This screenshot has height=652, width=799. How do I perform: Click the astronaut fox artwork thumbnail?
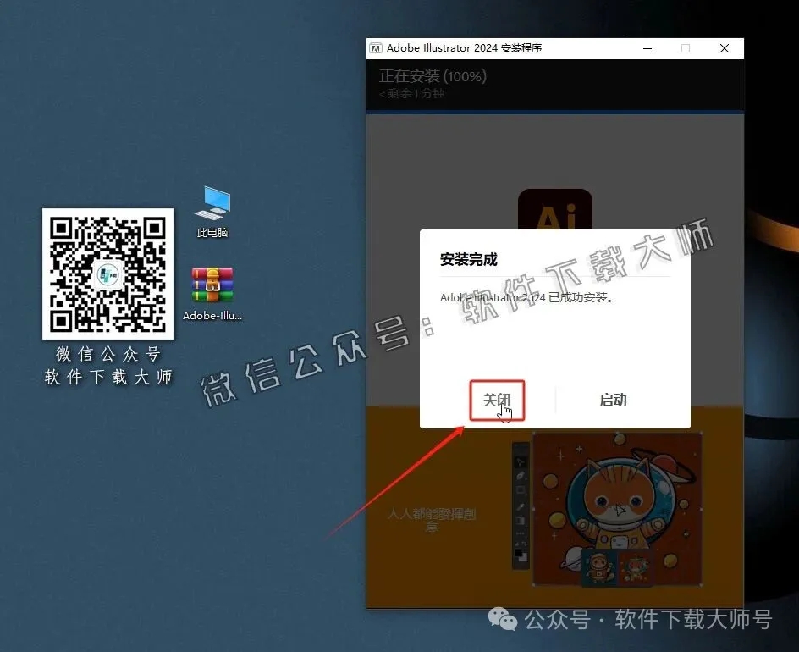(599, 566)
